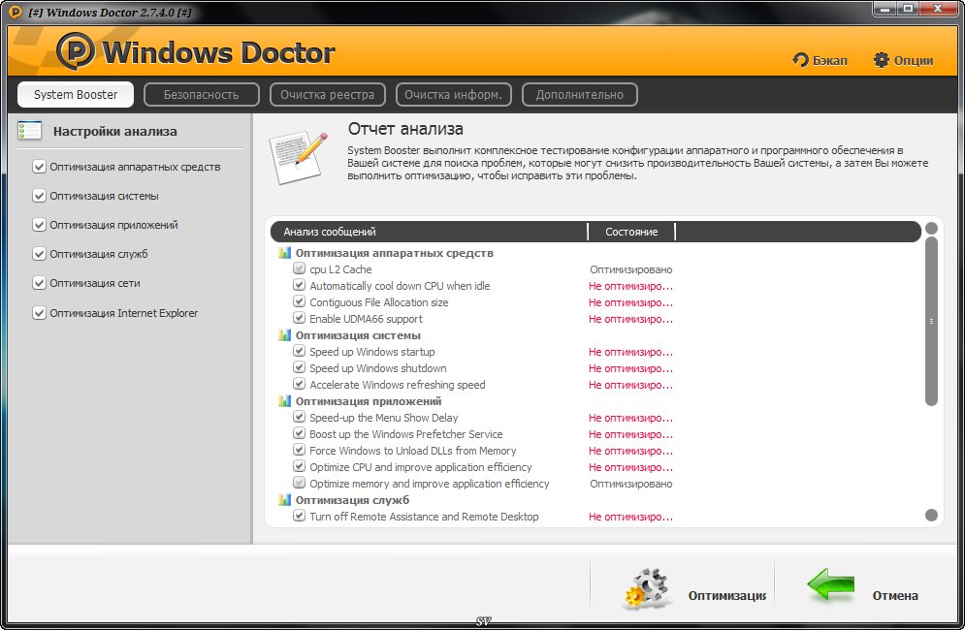The width and height of the screenshot is (965, 630).
Task: Open Бэкап backup link
Action: coord(820,60)
